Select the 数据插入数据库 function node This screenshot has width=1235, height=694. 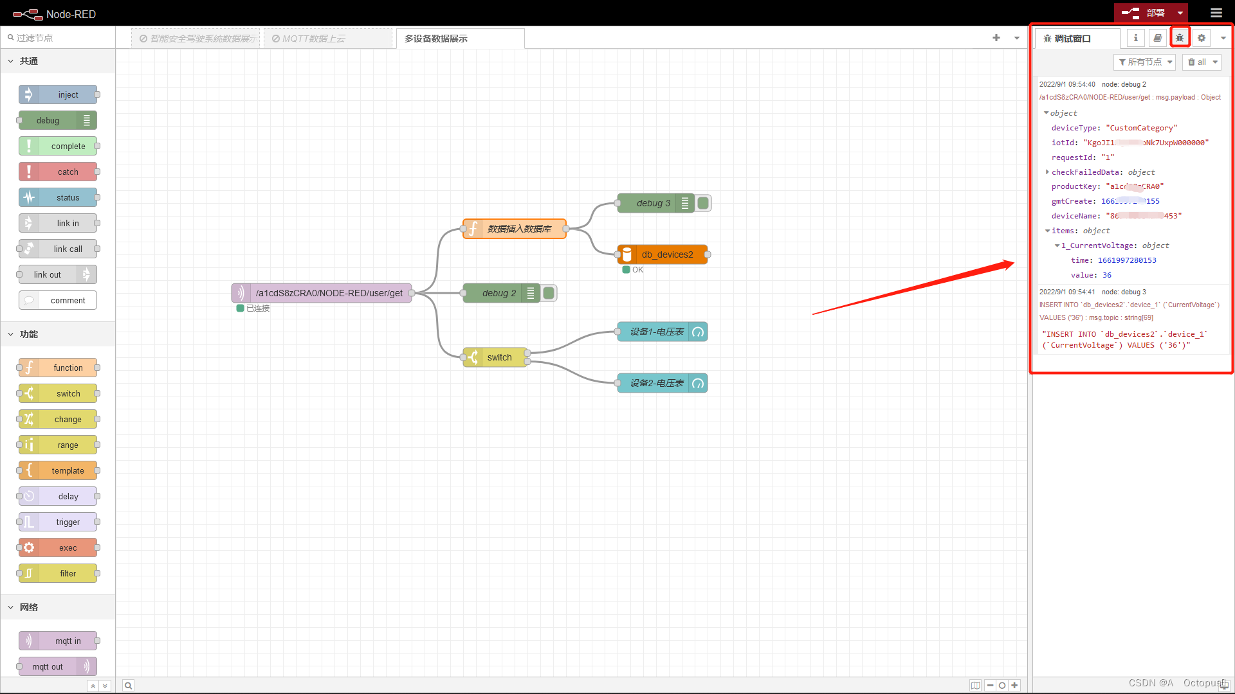coord(515,229)
